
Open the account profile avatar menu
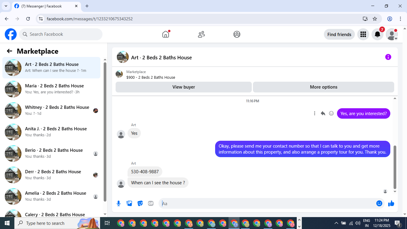coord(392,34)
